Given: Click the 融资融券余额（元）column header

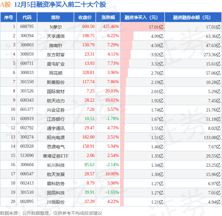Looking at the screenshot, I should (x=193, y=17).
